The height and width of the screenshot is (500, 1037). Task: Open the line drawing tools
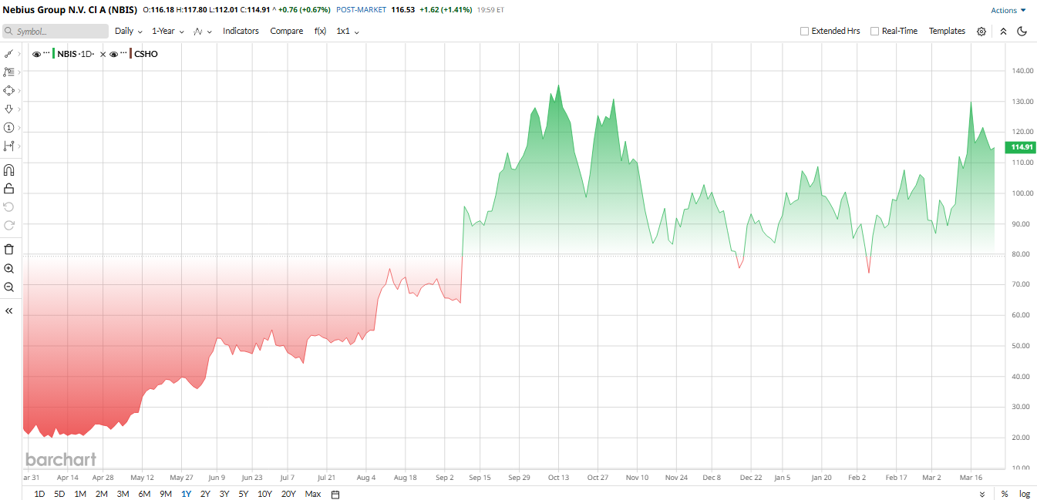[8, 54]
